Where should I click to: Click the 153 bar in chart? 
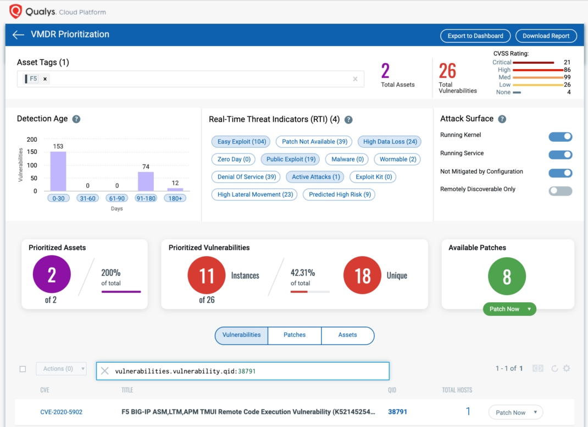tap(58, 171)
